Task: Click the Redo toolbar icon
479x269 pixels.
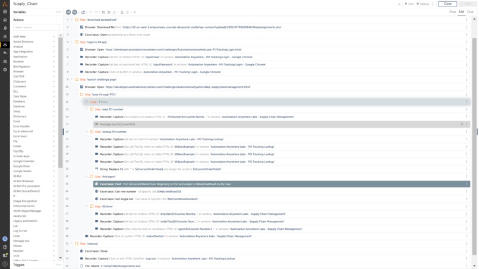Action: (96, 12)
